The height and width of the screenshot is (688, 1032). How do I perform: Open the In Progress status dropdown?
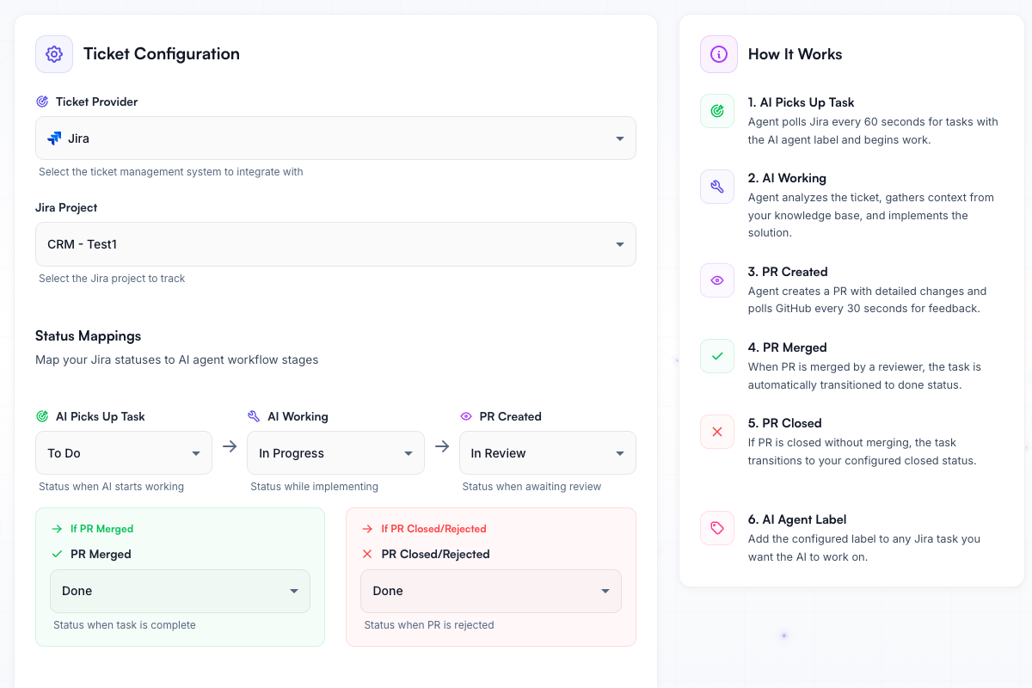[x=335, y=452]
